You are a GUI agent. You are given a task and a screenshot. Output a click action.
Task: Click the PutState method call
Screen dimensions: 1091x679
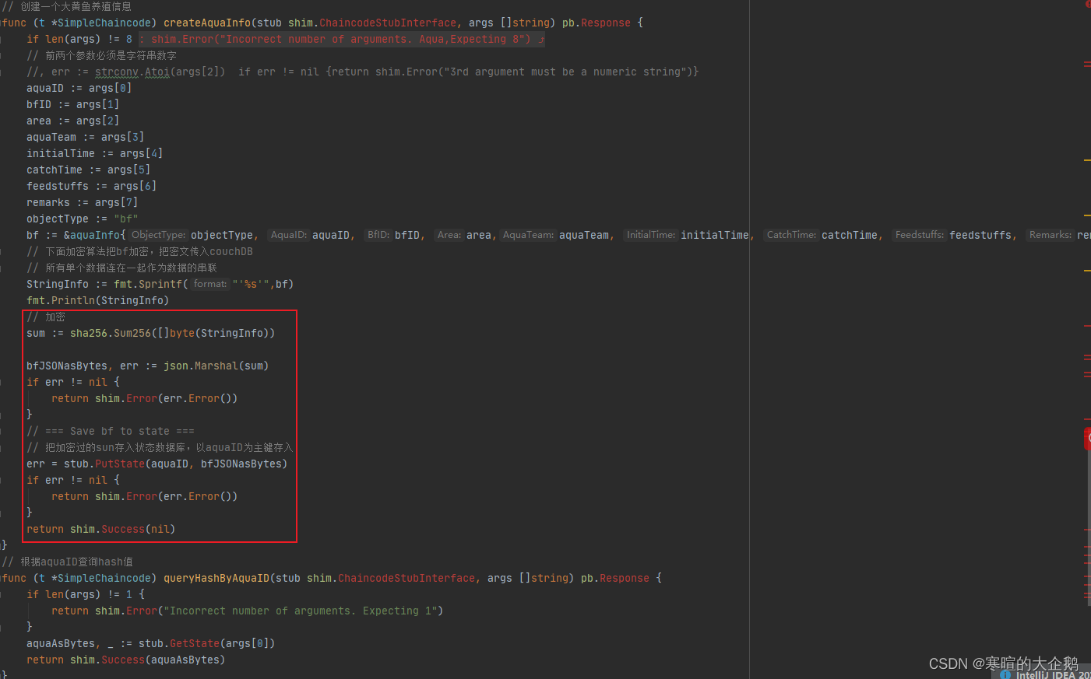[x=120, y=464]
